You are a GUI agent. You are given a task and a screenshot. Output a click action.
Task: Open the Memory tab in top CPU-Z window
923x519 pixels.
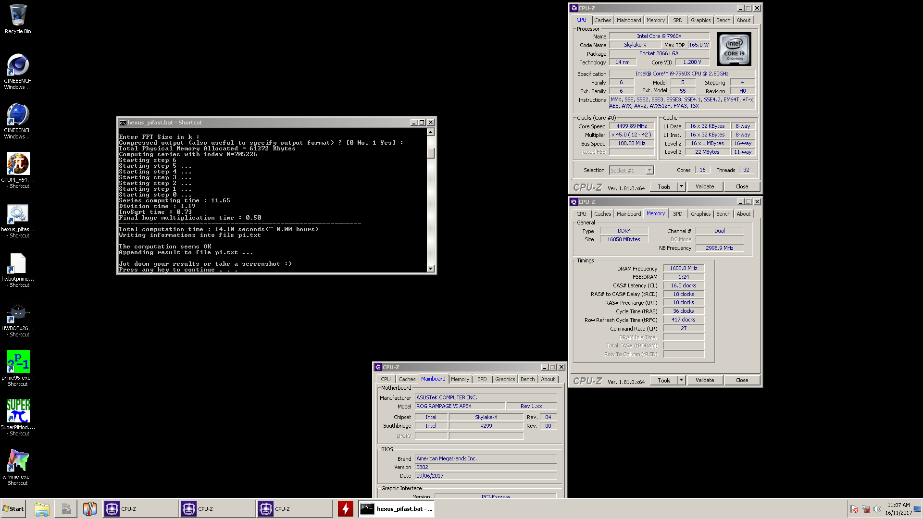(656, 20)
